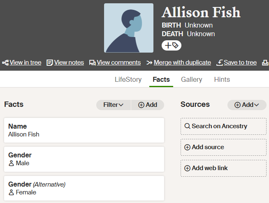Click the add tag icon button
Viewport: 269px width, 203px height.
[172, 46]
